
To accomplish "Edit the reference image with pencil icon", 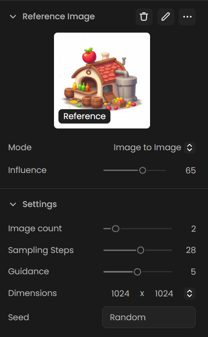I will tap(165, 17).
